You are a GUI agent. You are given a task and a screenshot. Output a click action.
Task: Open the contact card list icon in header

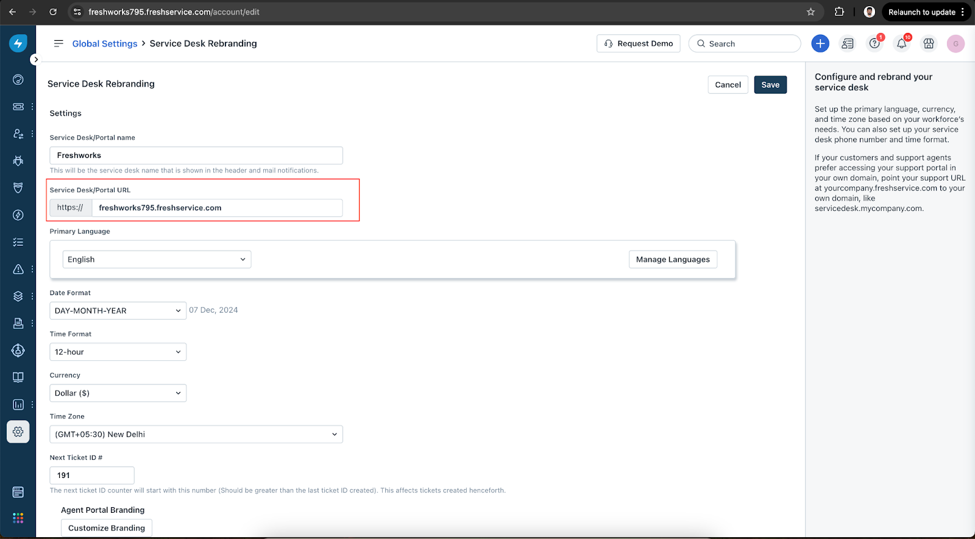[x=848, y=43]
